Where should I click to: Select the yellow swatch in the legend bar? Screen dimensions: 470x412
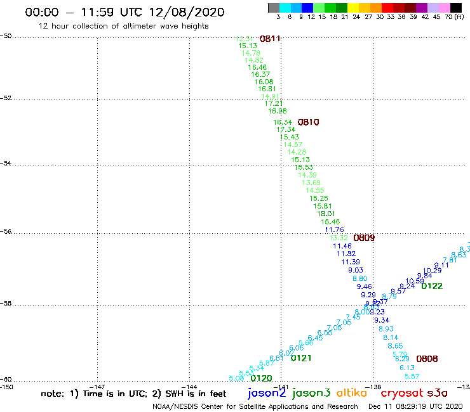tap(352, 8)
